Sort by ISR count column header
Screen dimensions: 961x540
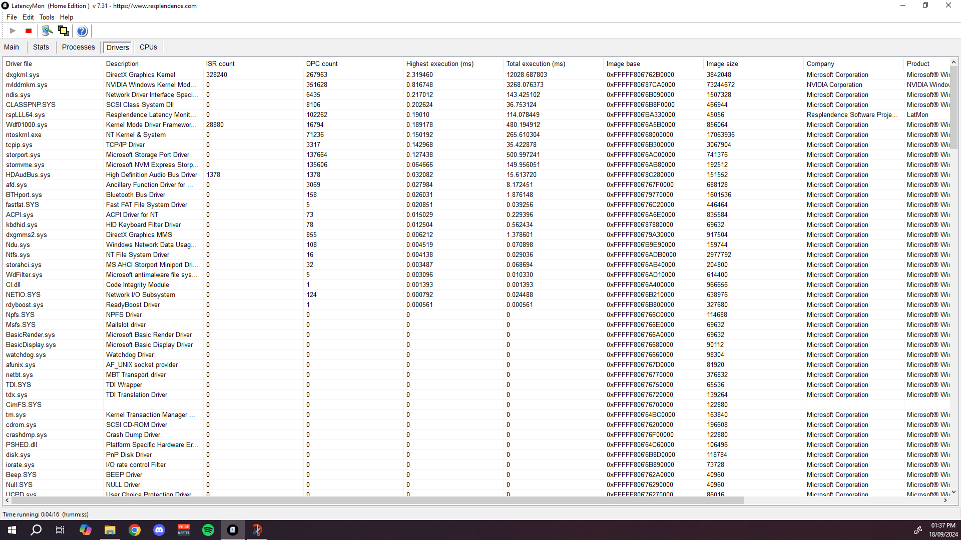click(220, 63)
